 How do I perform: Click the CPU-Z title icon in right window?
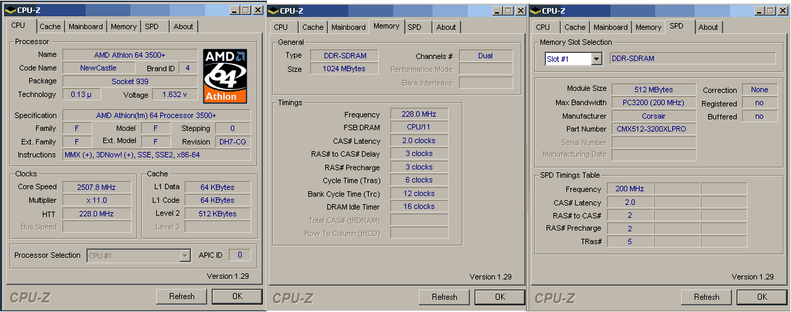tap(535, 11)
